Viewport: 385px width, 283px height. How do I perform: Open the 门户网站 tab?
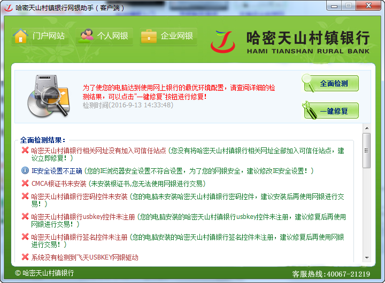coord(48,36)
